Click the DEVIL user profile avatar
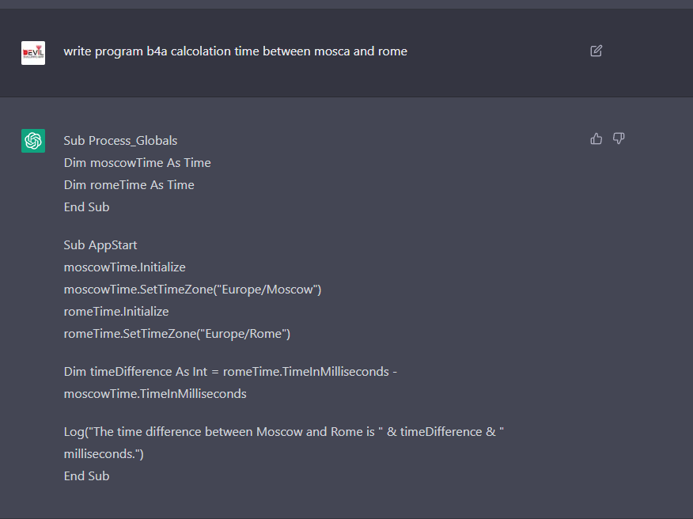Screen dimensions: 693x519 (x=32, y=51)
